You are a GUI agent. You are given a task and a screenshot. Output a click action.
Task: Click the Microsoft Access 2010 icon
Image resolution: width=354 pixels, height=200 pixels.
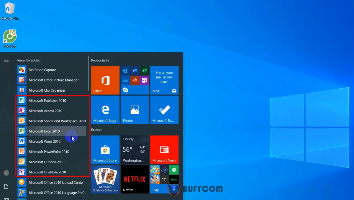point(22,111)
